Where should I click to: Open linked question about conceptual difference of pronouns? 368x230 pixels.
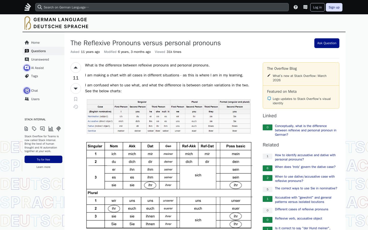[306, 130]
